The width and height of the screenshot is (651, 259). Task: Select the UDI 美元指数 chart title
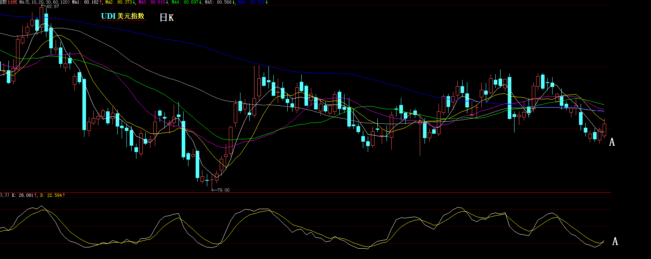[x=123, y=16]
